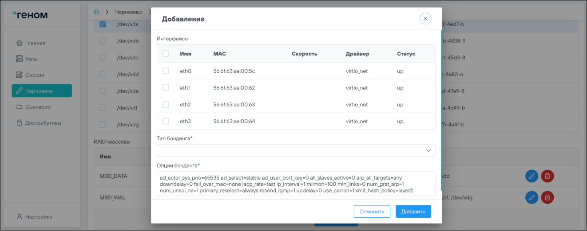Image resolution: width=587 pixels, height=231 pixels.
Task: Click delete trash icon for MBD_WAL row
Action: tap(547, 197)
